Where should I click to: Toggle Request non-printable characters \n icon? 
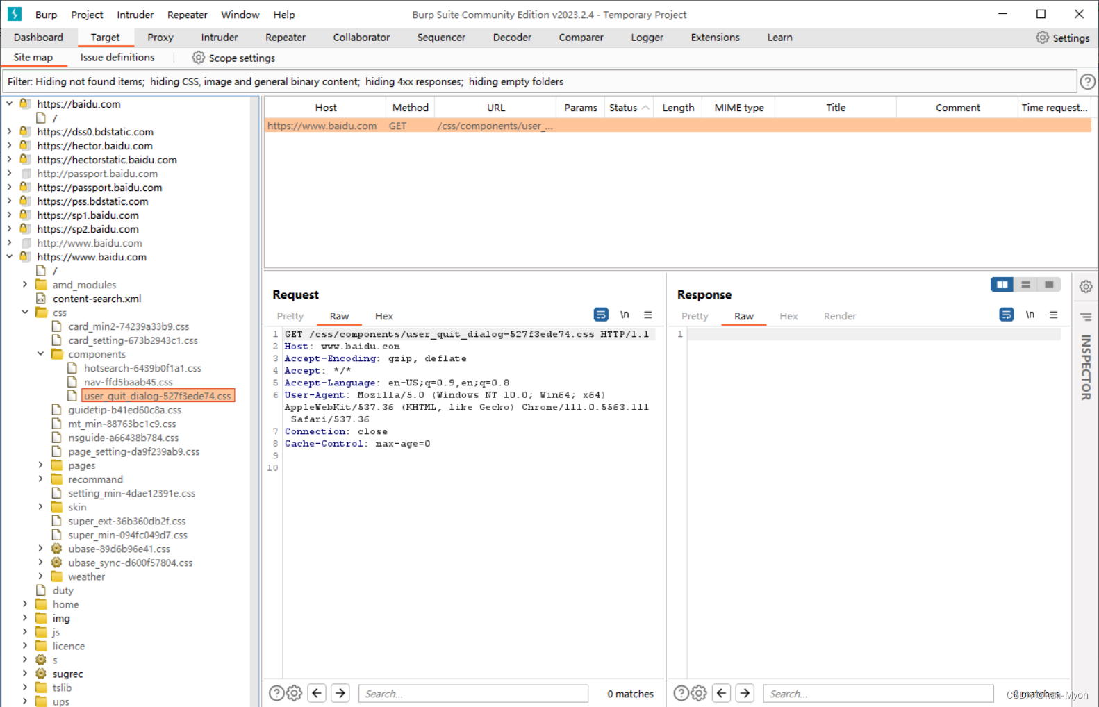625,315
